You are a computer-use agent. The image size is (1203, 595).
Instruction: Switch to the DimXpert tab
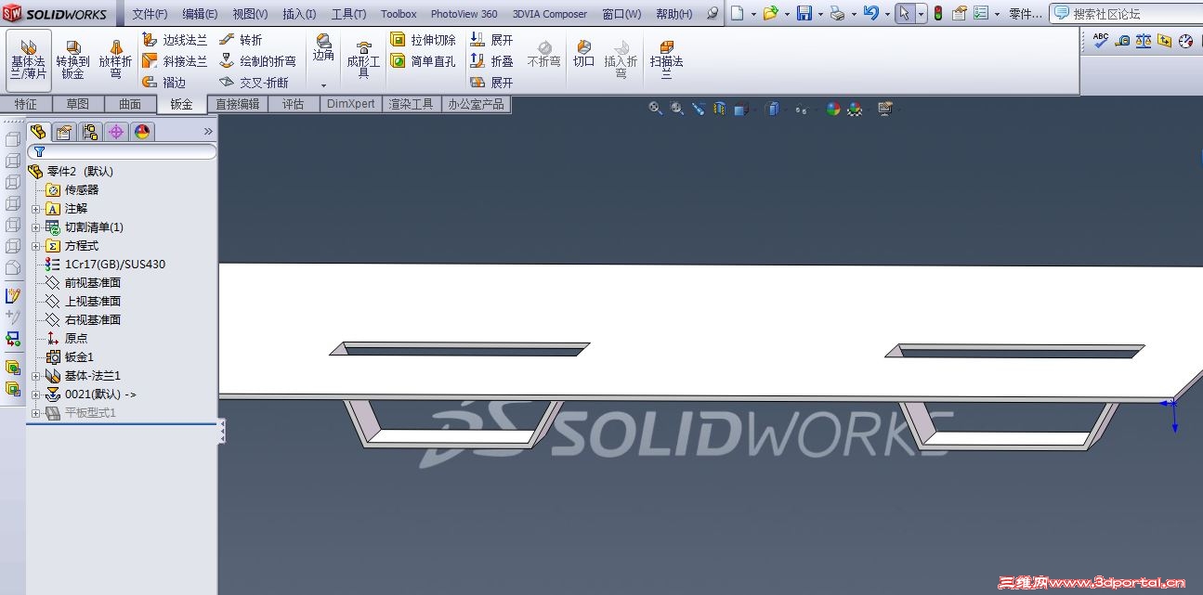(x=351, y=104)
